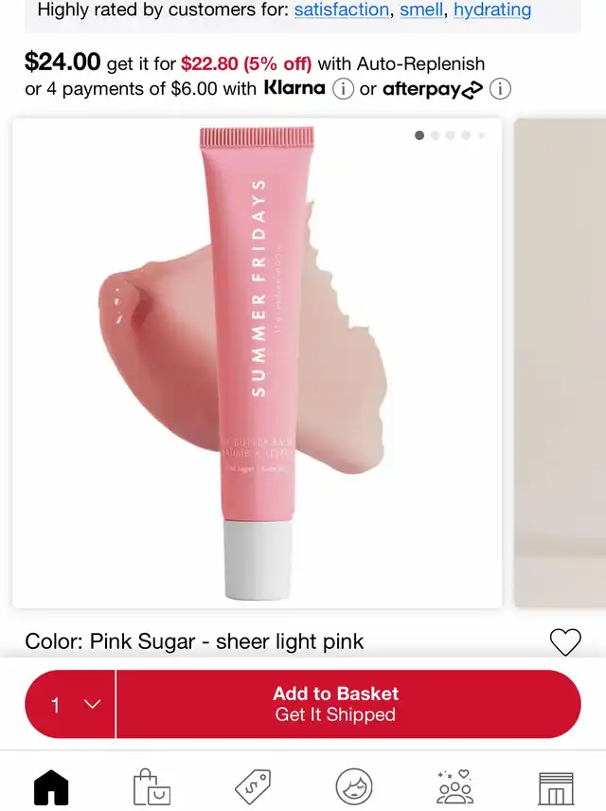
Task: Open the Community people icon tab
Action: 454,786
